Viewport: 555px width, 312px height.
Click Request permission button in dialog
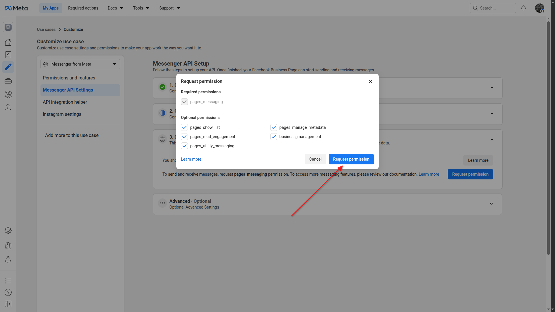(x=351, y=159)
